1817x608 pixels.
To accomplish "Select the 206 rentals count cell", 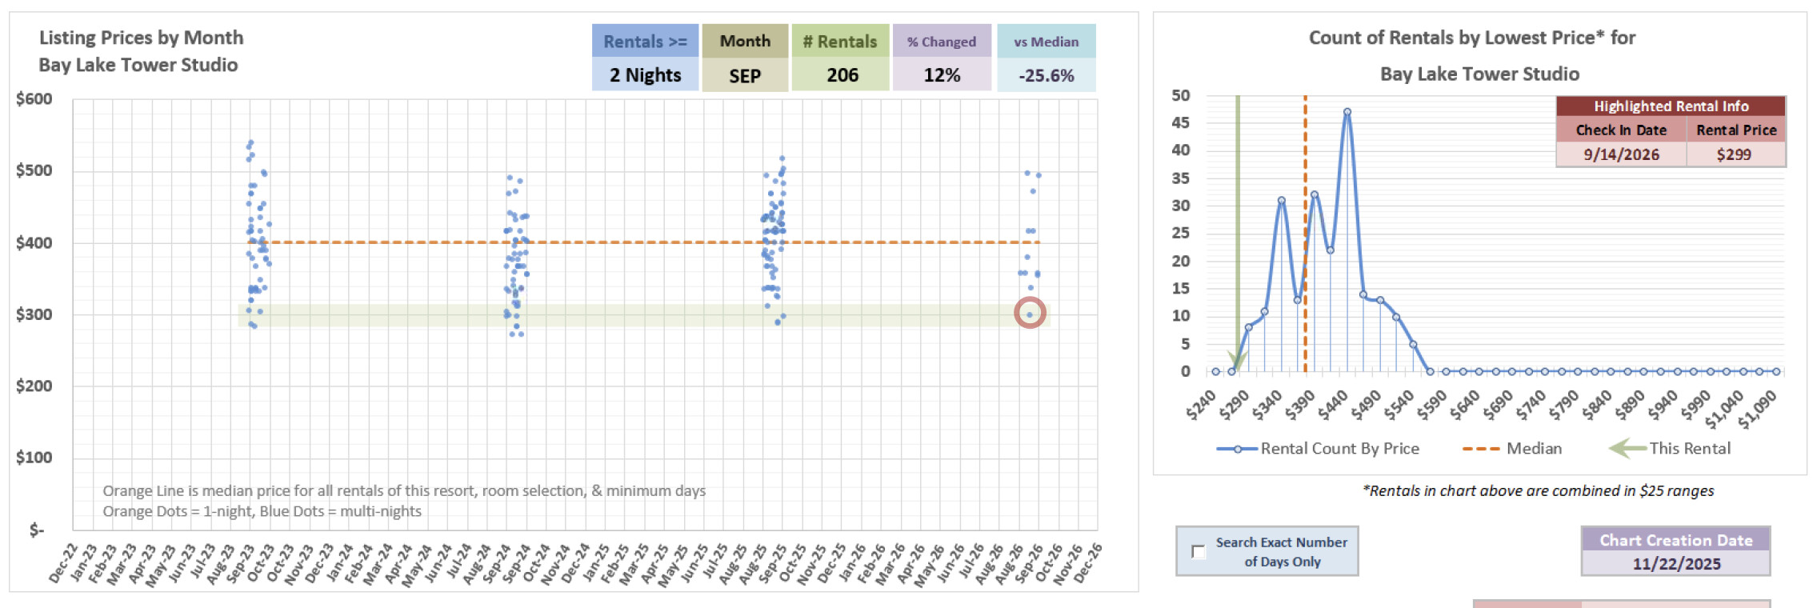I will (x=841, y=75).
